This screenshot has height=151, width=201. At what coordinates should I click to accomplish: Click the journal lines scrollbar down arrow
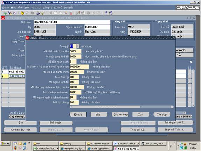[x=193, y=105]
